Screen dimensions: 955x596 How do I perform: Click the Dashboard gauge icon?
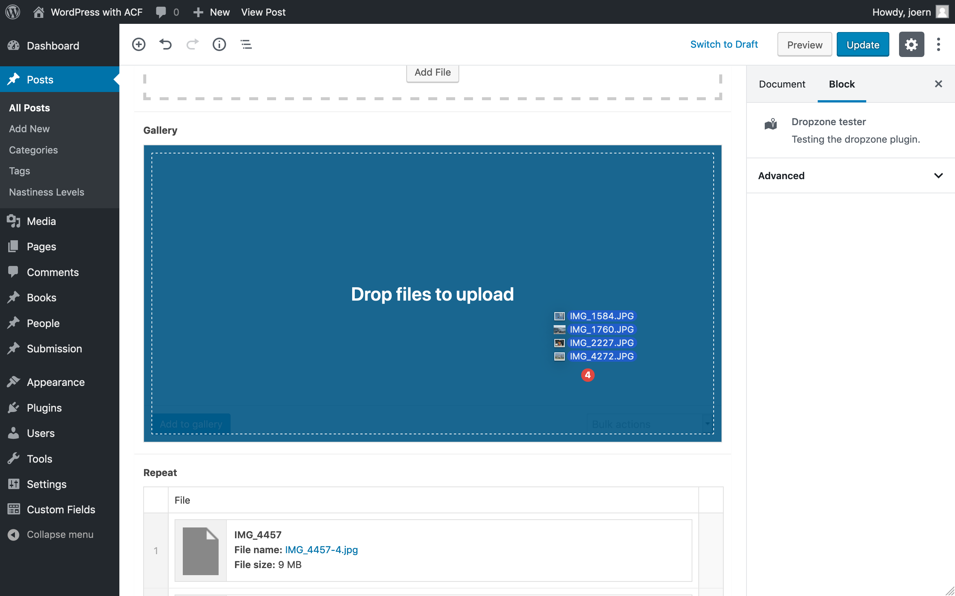pyautogui.click(x=13, y=45)
